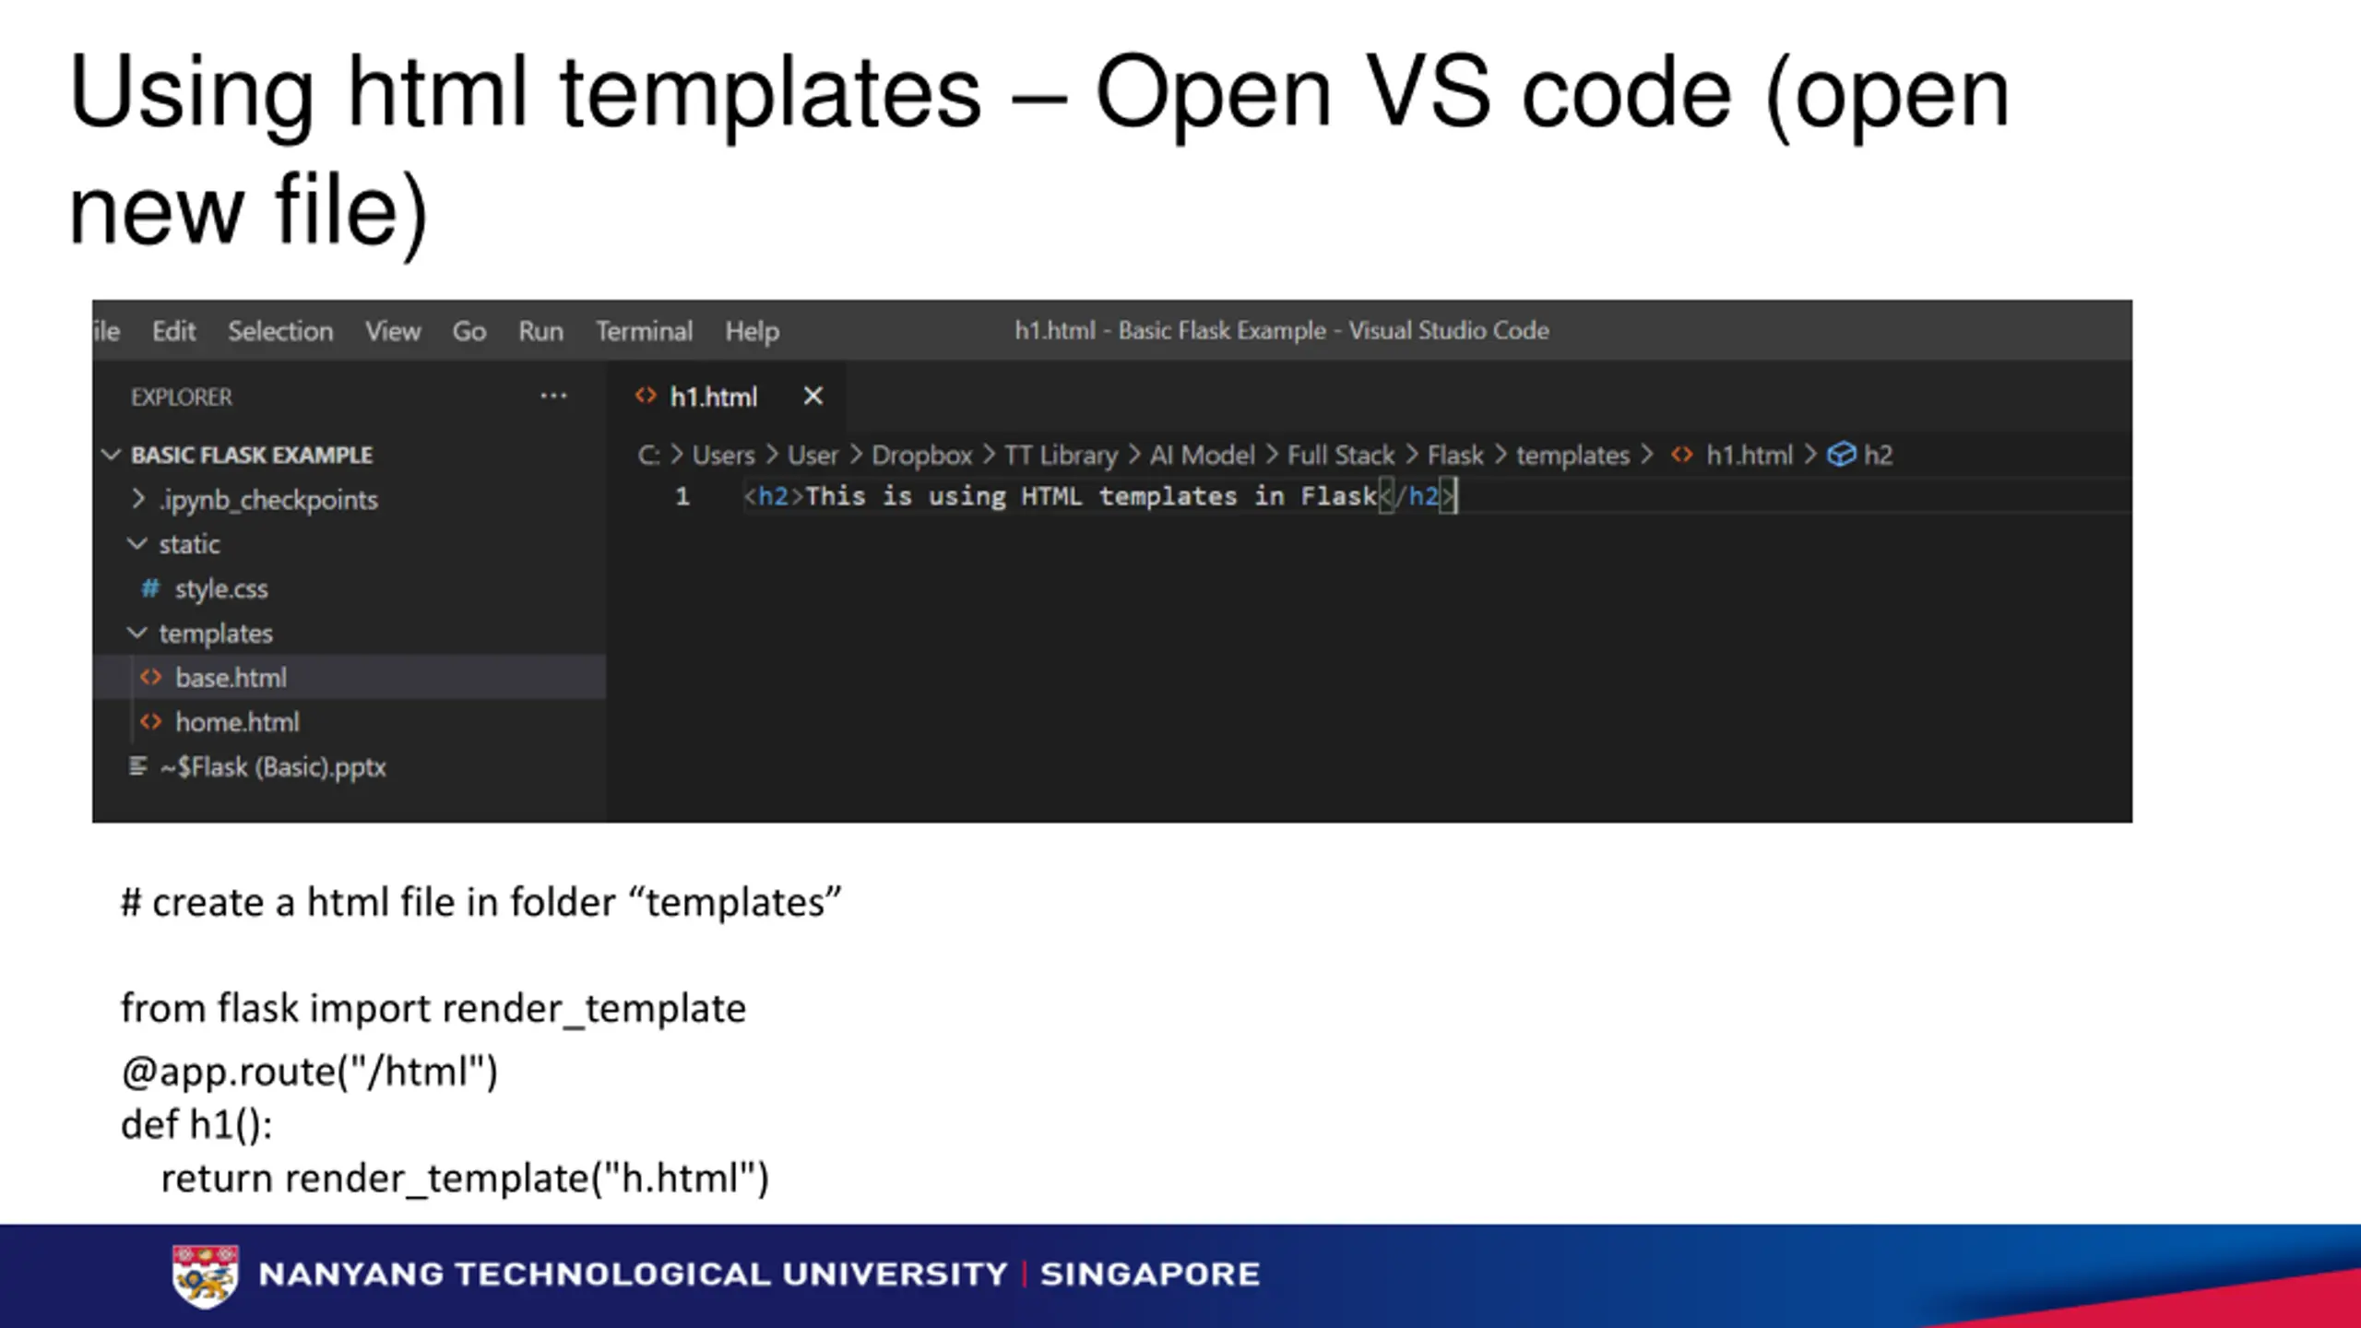This screenshot has height=1328, width=2361.
Task: Open the Help menu
Action: click(x=752, y=331)
